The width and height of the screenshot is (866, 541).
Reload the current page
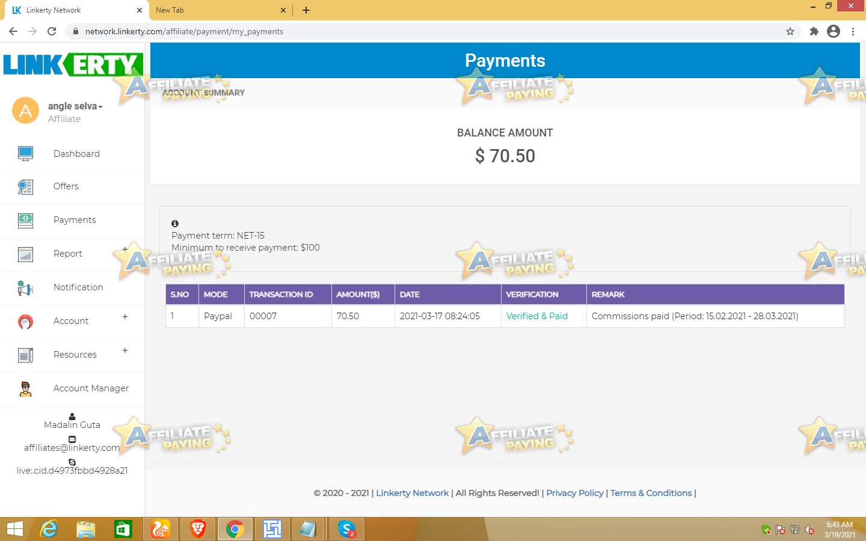[x=52, y=31]
